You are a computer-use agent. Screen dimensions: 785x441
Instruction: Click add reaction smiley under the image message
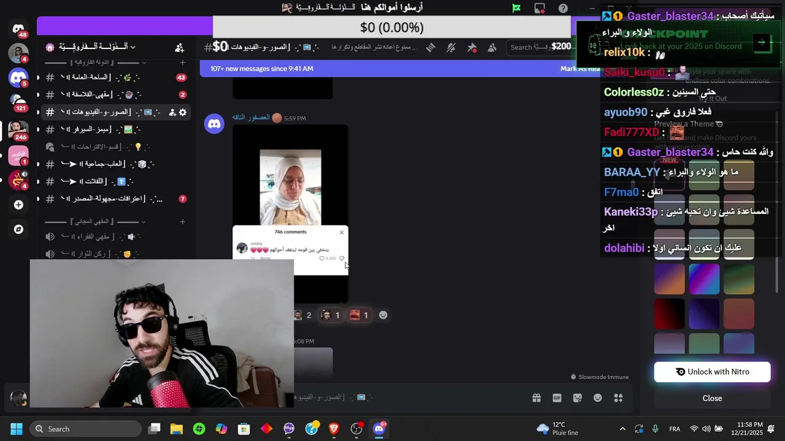(x=383, y=315)
